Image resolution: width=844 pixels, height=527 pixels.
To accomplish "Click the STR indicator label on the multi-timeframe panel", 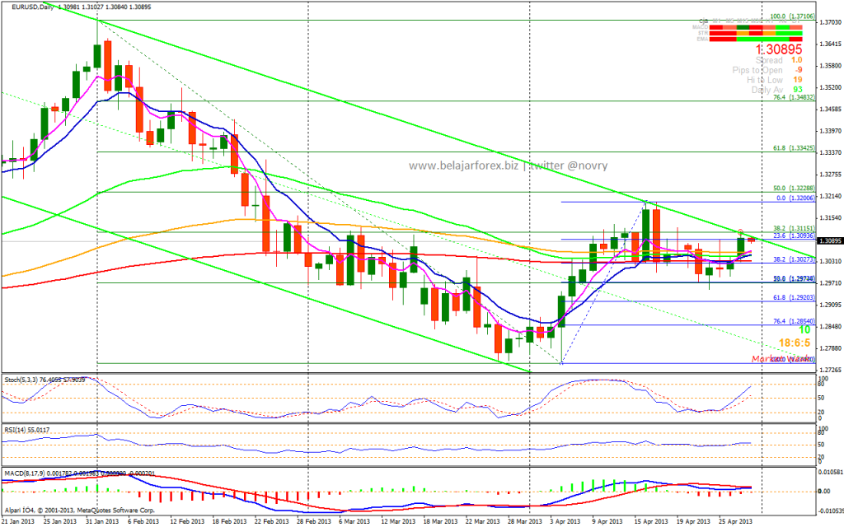I will point(703,33).
